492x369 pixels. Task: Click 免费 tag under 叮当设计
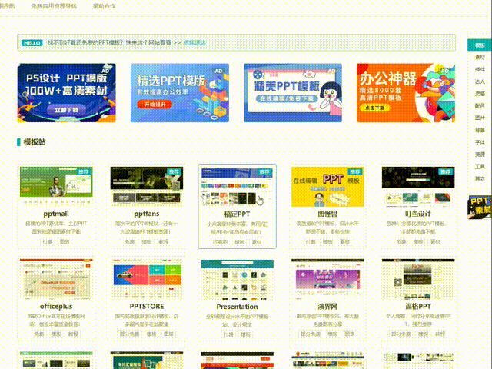pos(401,242)
